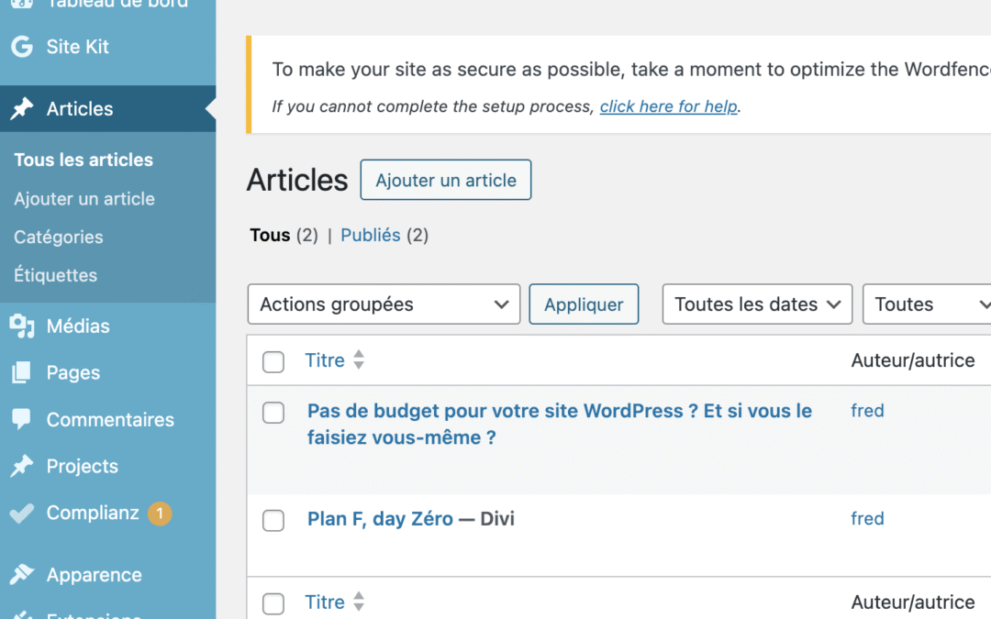Open the Étiquettes submenu item
991x619 pixels.
coord(56,275)
